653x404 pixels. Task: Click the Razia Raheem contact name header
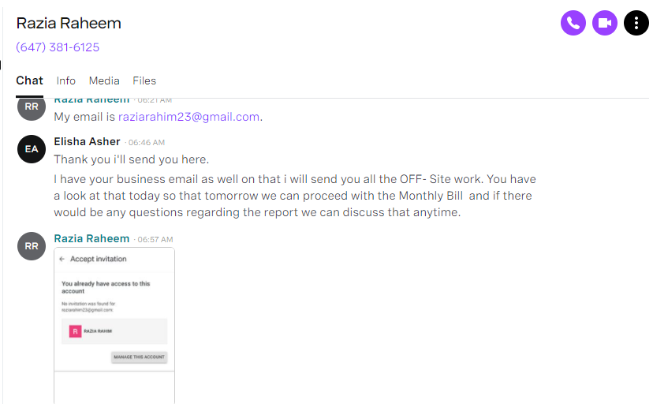click(69, 24)
